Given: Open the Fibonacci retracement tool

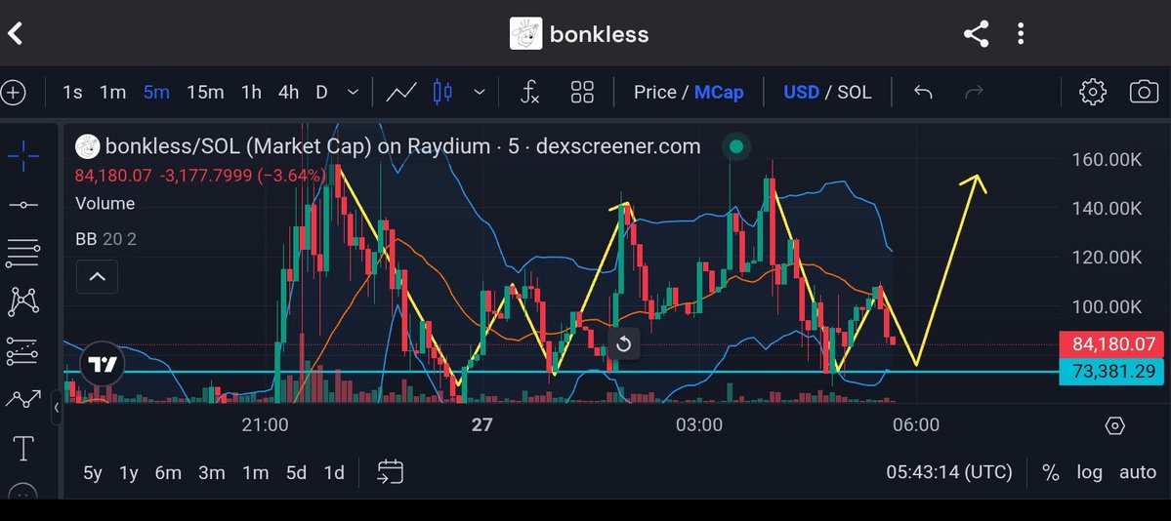Looking at the screenshot, I should click(23, 253).
